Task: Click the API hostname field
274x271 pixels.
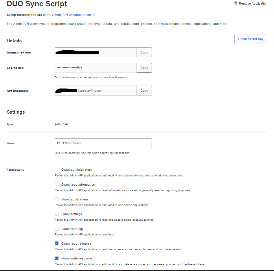Action: pyautogui.click(x=96, y=91)
